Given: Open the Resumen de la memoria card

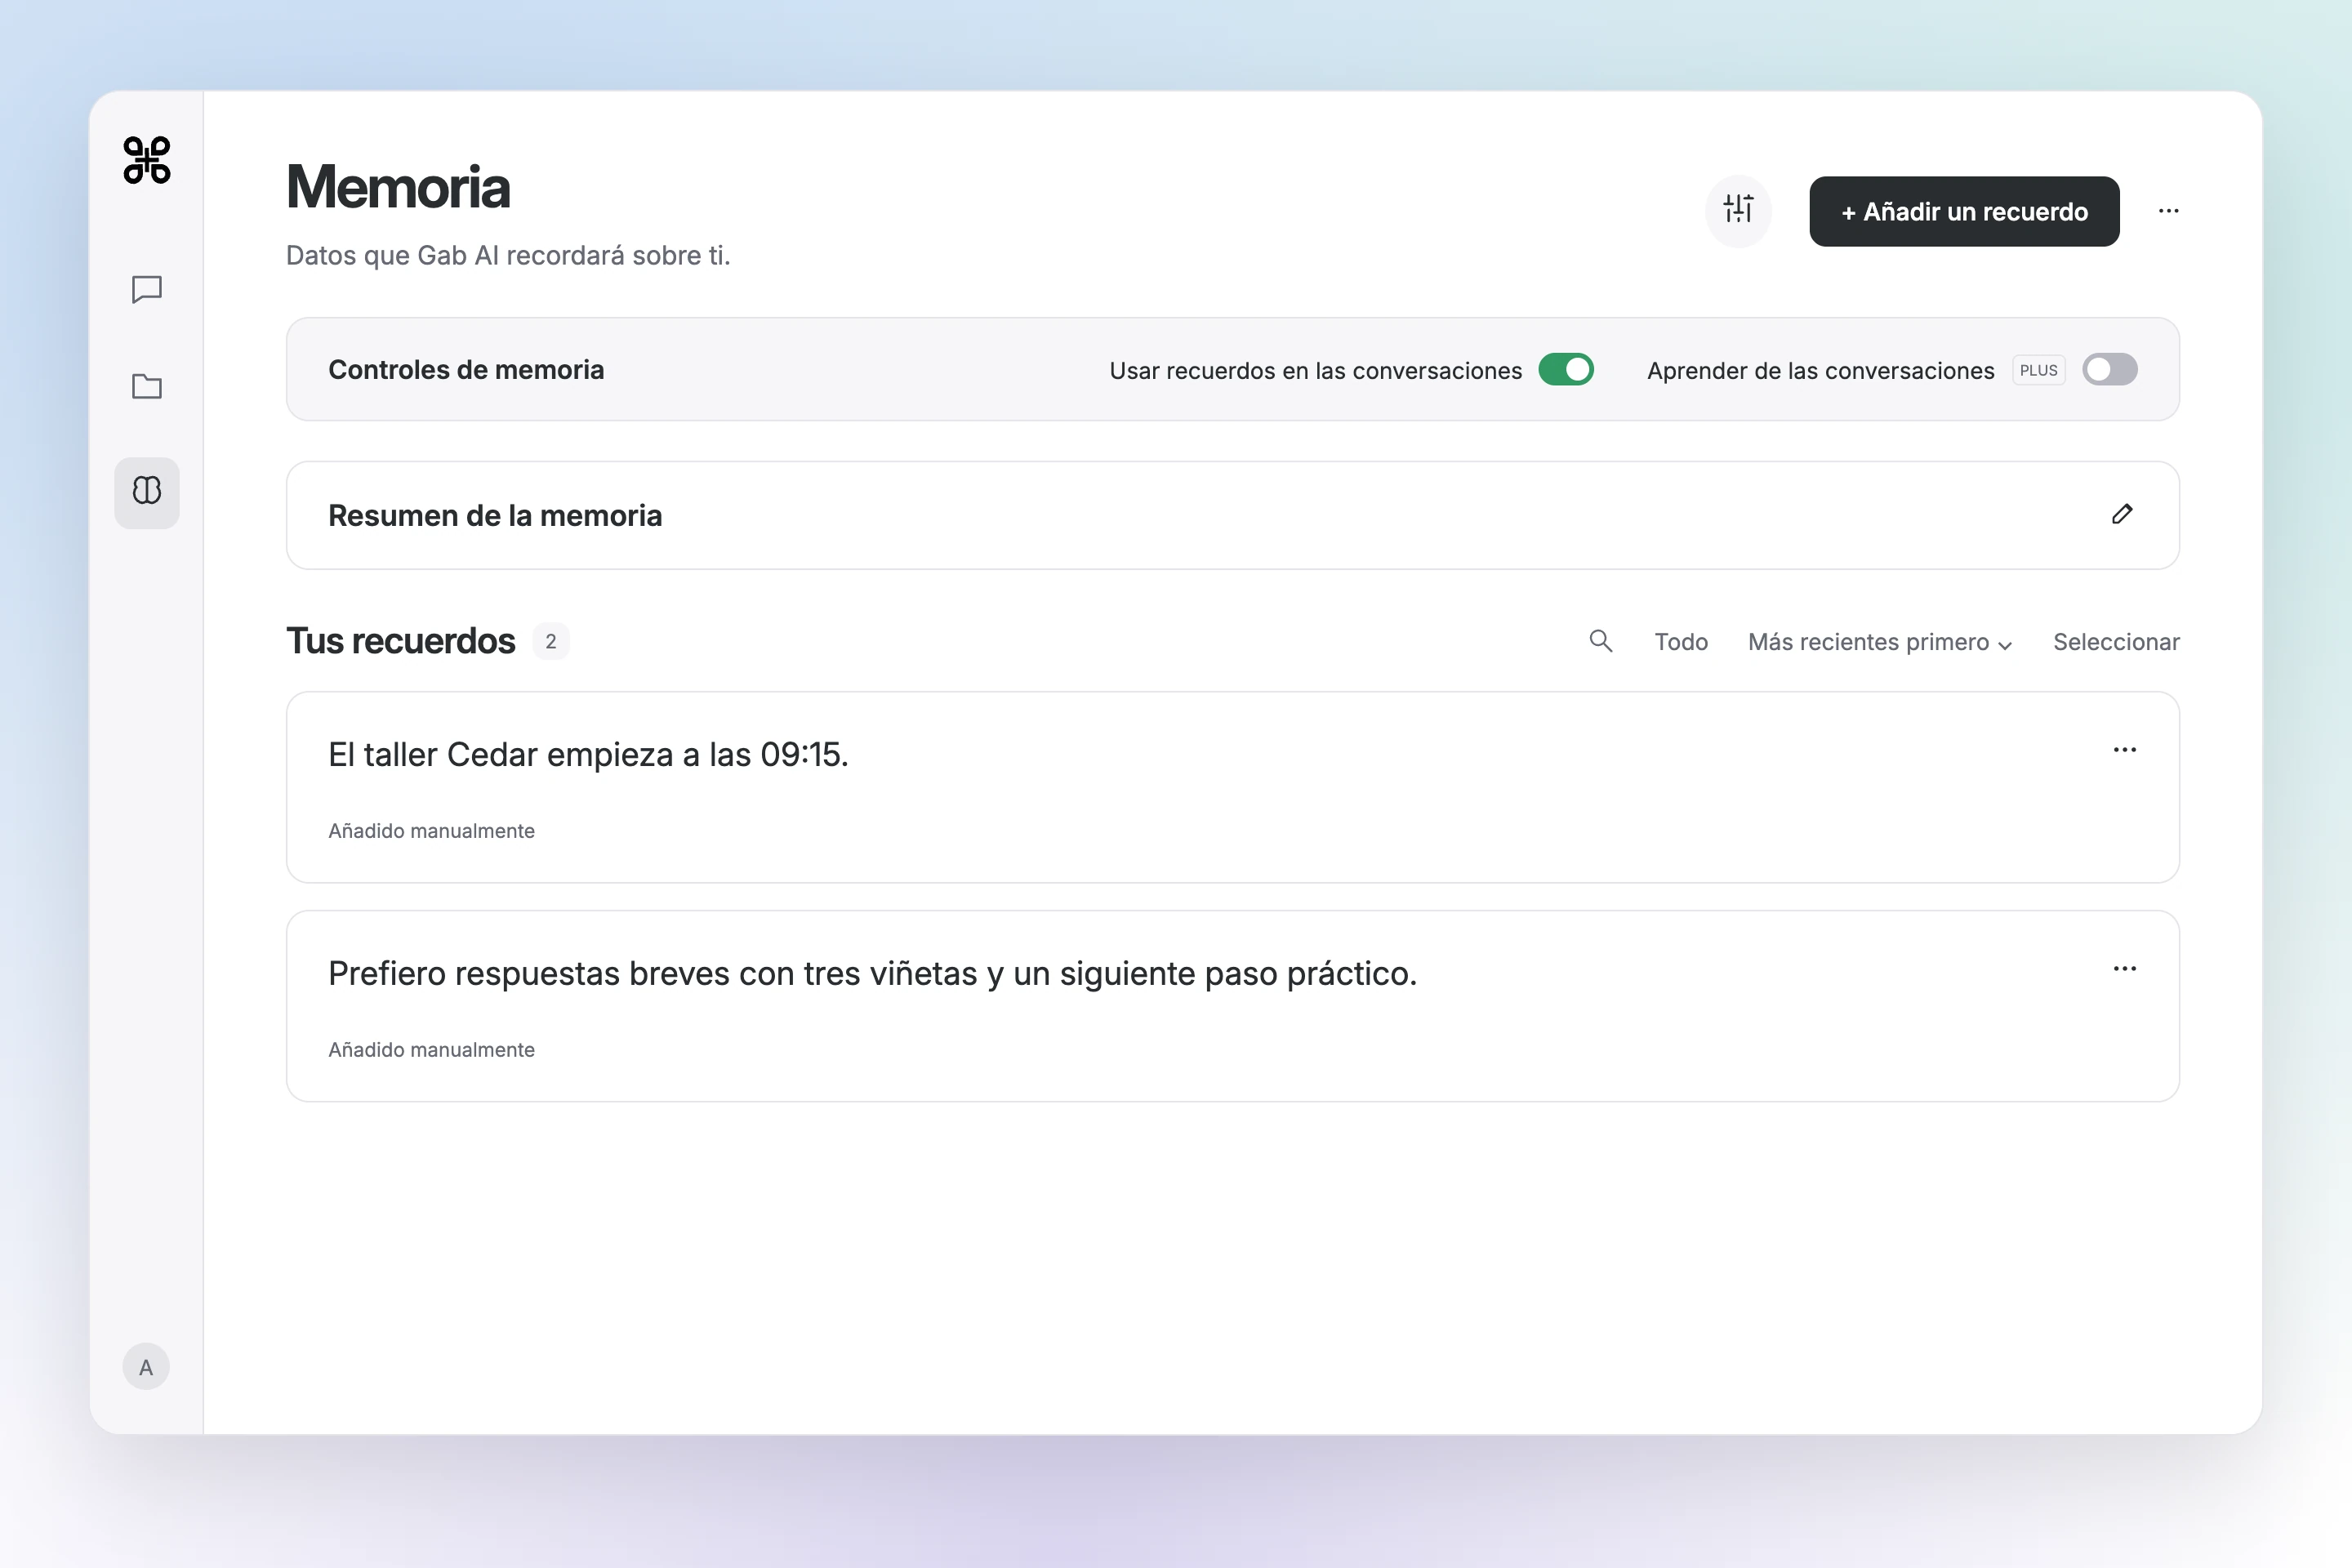Looking at the screenshot, I should tap(1232, 515).
